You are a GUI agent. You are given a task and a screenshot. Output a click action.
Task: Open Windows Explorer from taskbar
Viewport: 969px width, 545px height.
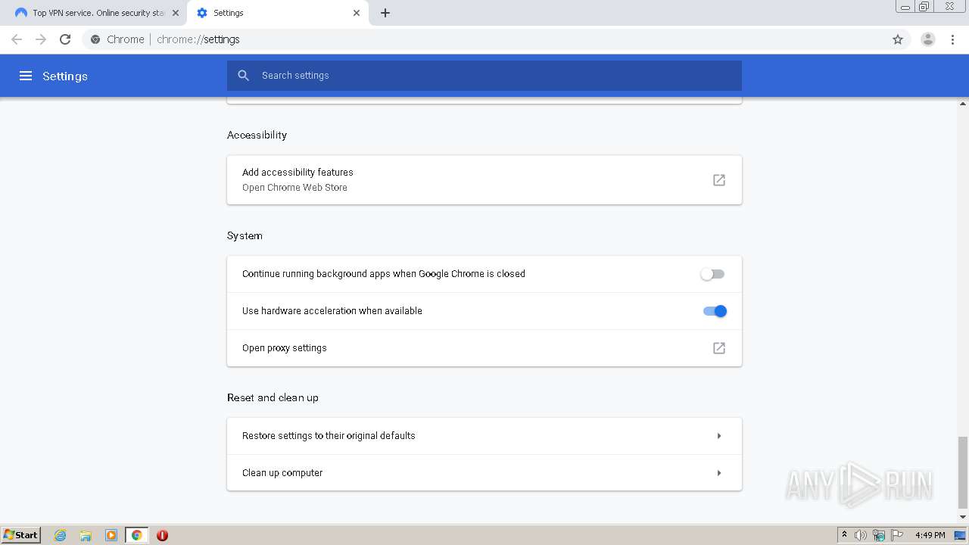(x=86, y=535)
